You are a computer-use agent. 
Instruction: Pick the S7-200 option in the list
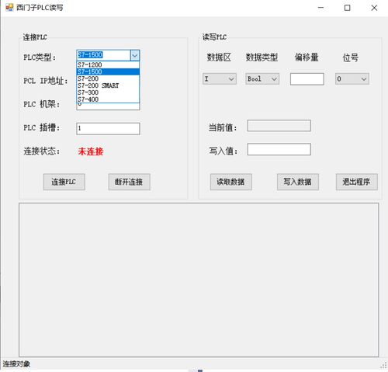click(x=108, y=78)
